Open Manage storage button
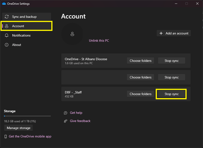 19,128
